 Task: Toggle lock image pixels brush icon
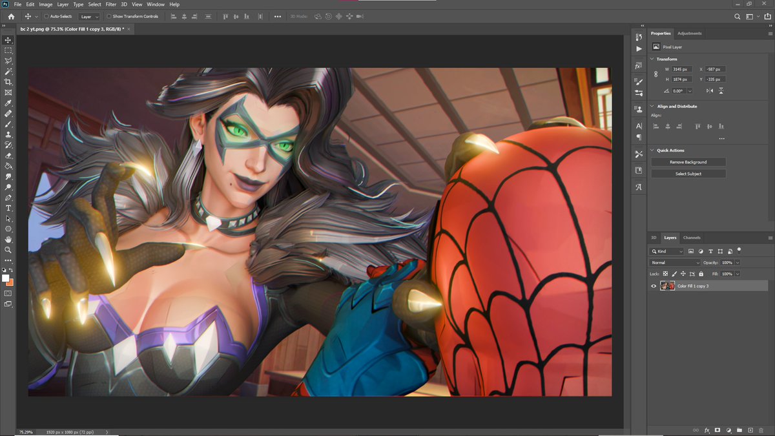(x=675, y=274)
